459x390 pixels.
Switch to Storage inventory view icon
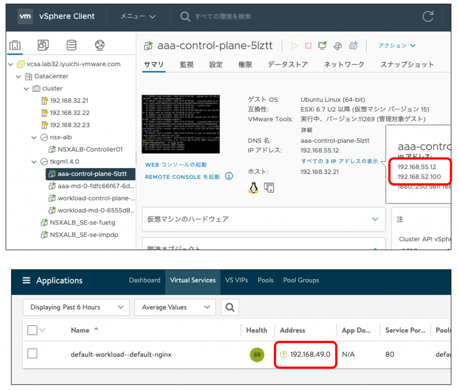pyautogui.click(x=71, y=45)
